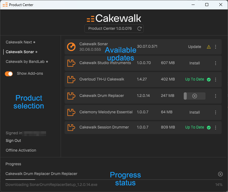This screenshot has width=228, height=192.
Task: Click the 607 MB size value
Action: tap(168, 63)
